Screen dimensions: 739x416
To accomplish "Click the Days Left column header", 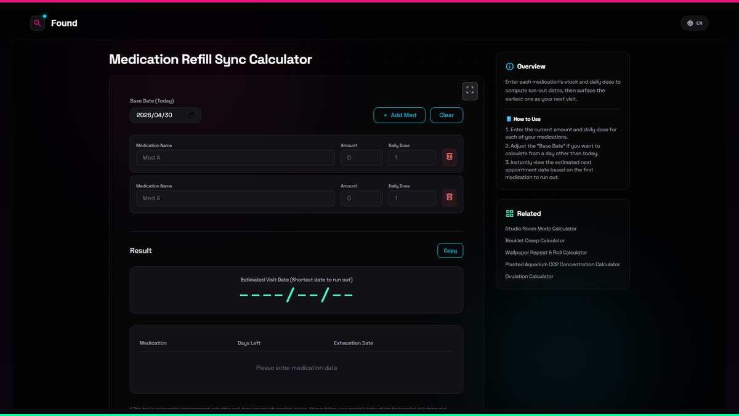I will [x=249, y=343].
